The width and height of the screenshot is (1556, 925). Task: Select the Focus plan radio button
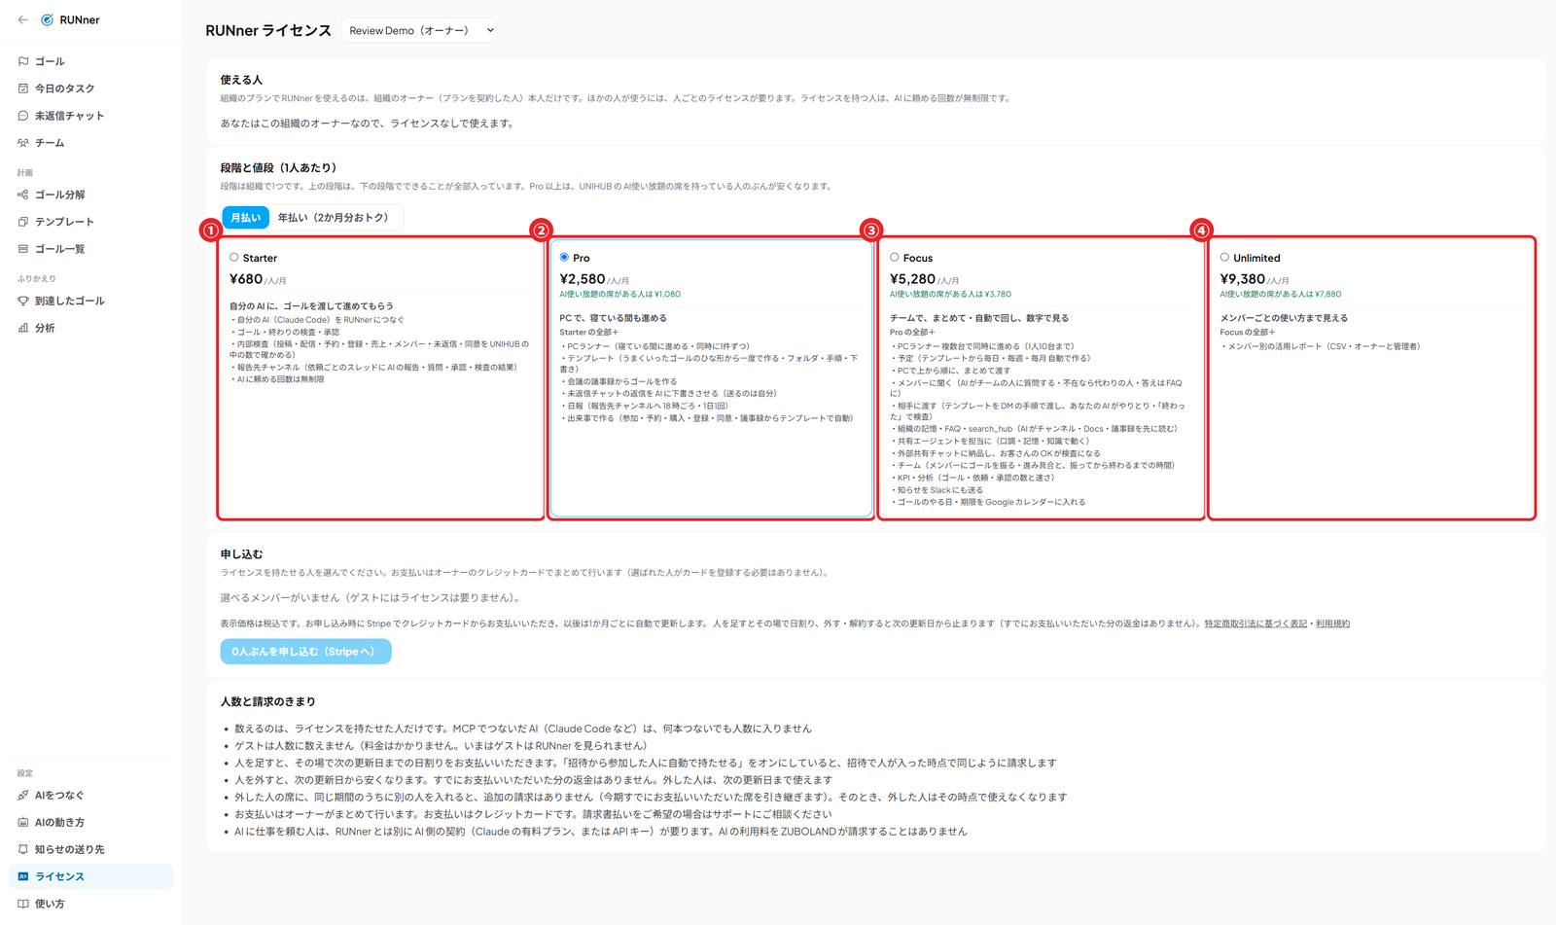coord(895,258)
